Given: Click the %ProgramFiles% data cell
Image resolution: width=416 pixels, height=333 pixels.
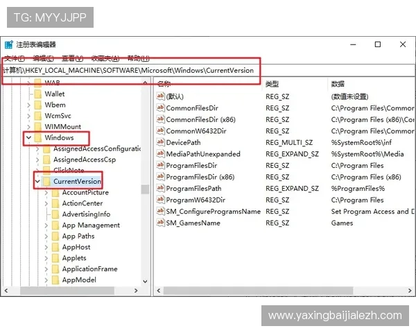Looking at the screenshot, I should point(358,189).
